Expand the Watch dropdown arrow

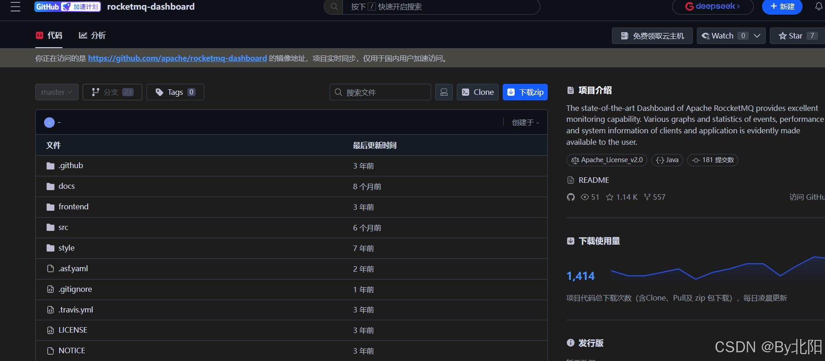pos(757,36)
